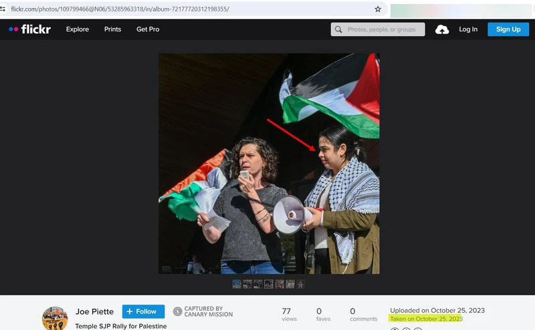Follow Joe Piette
This screenshot has height=330, width=535.
point(143,311)
